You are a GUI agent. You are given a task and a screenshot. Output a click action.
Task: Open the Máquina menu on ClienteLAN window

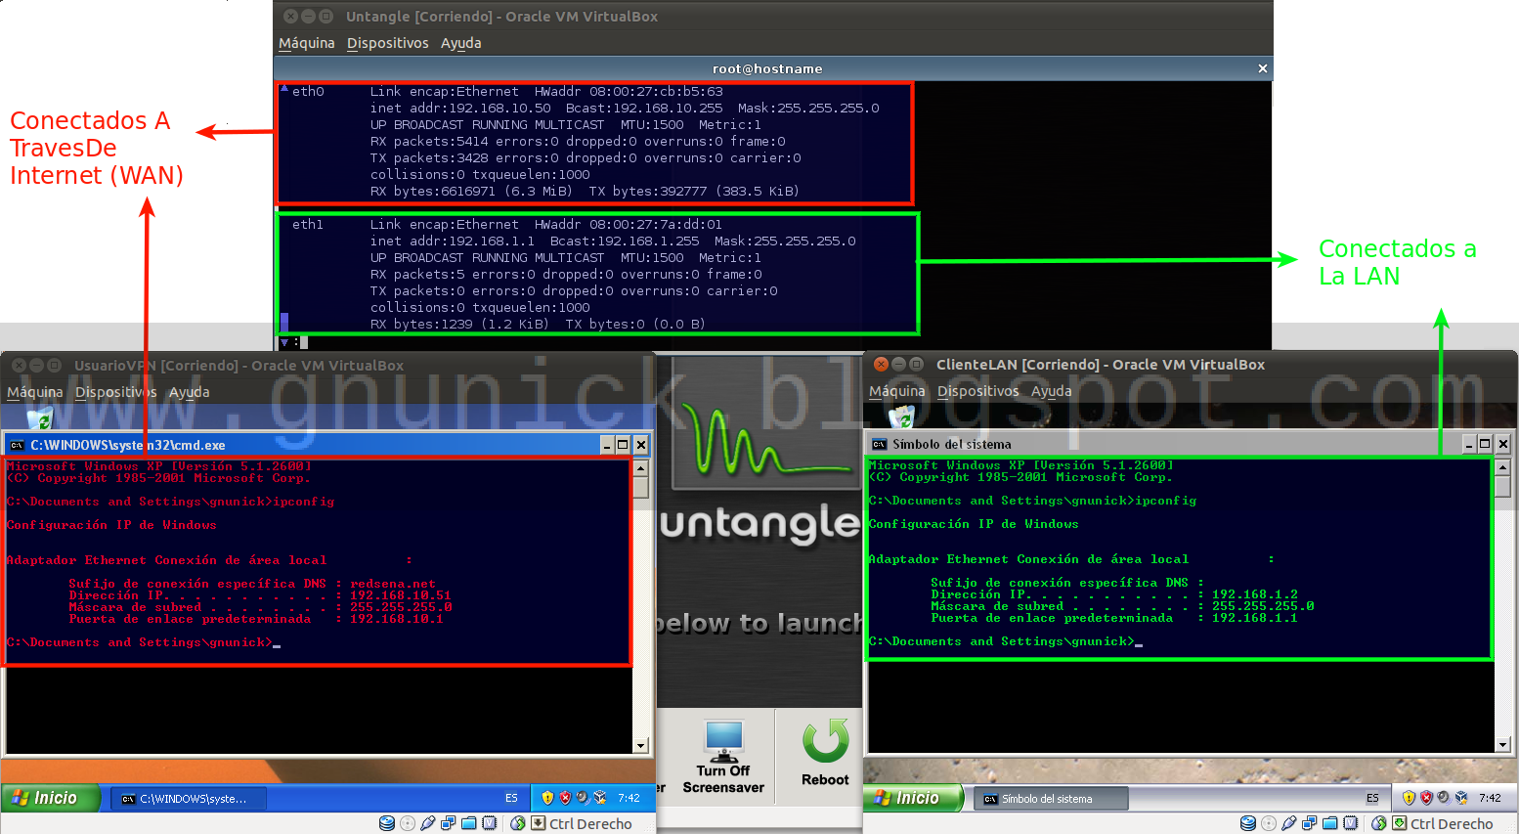(898, 391)
